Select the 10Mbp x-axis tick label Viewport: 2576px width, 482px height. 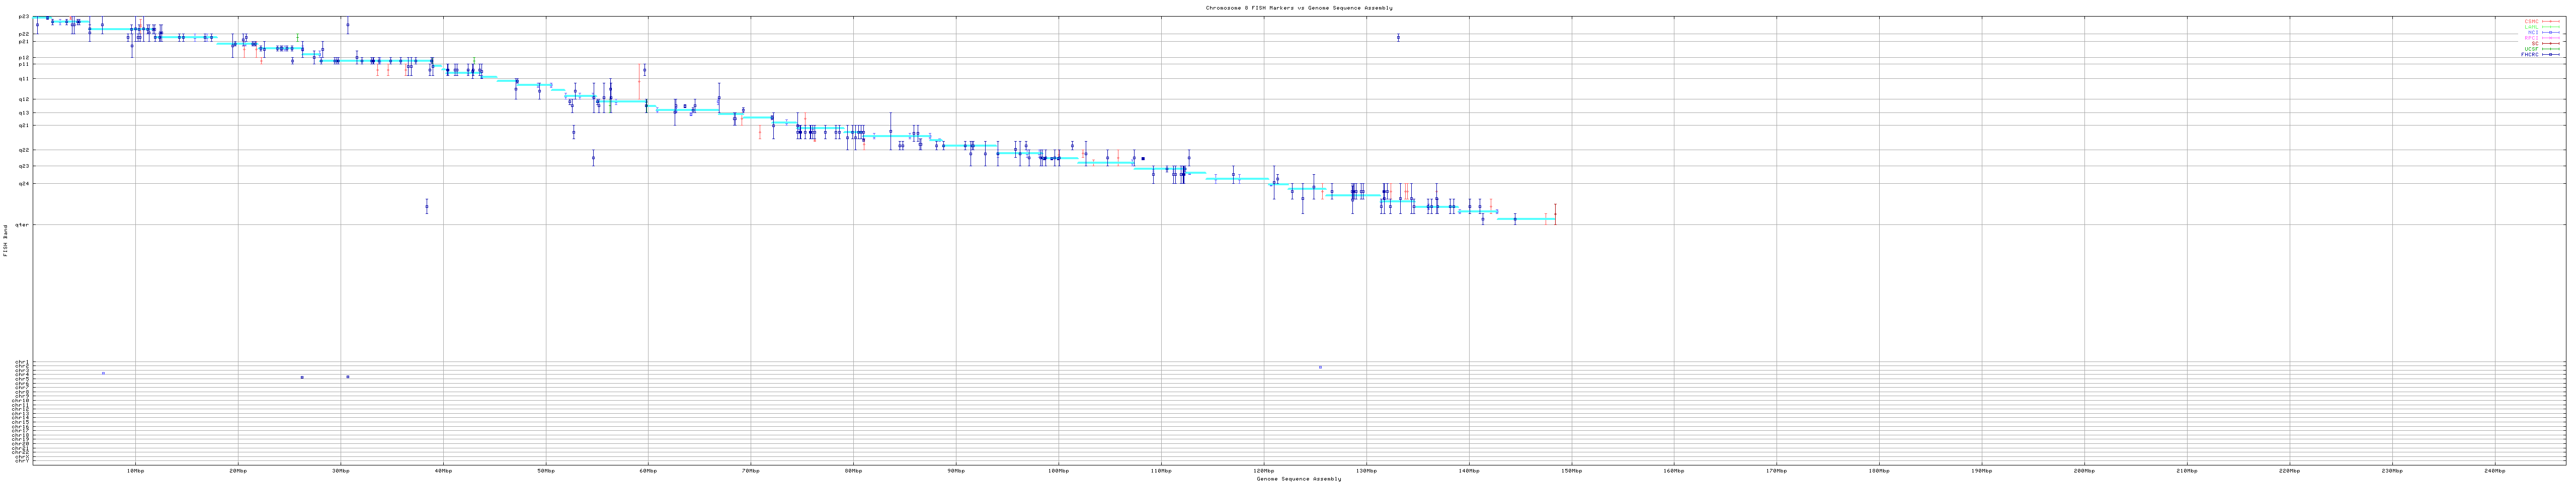point(135,470)
